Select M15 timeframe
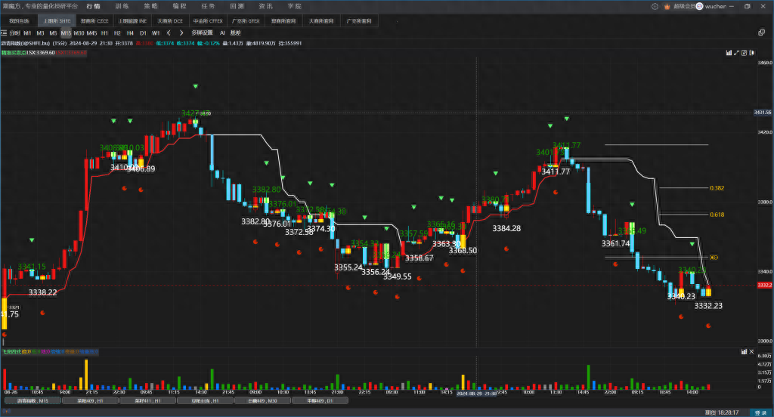 (67, 33)
